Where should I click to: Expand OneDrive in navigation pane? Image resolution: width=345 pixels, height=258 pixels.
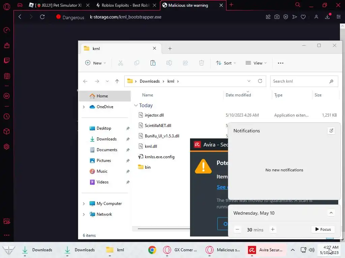coord(84,107)
